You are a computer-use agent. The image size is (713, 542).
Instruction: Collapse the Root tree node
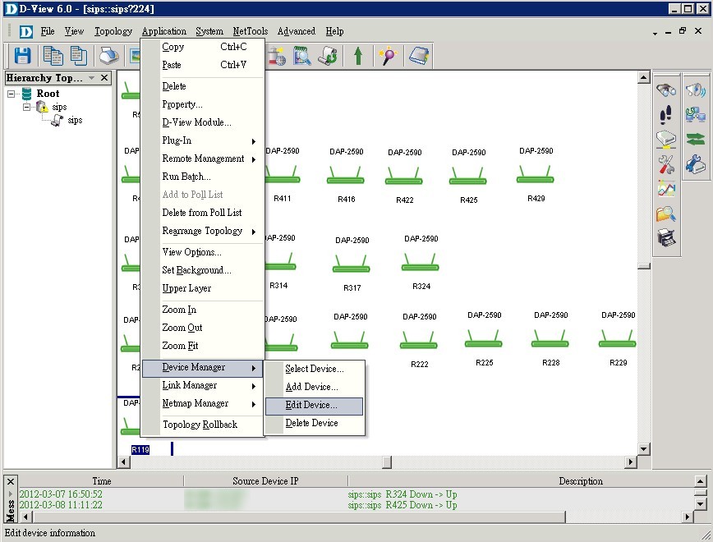(11, 94)
